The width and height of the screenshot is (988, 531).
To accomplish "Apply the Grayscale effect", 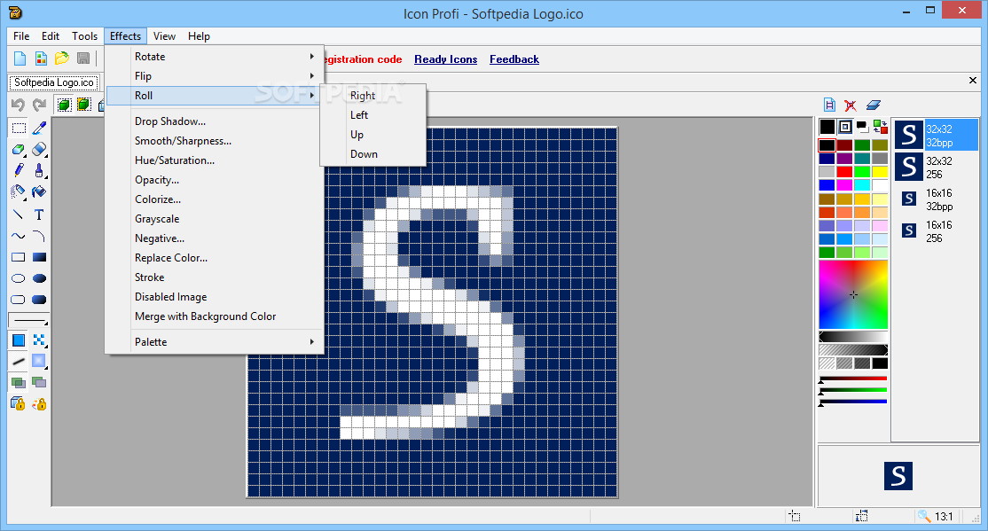I will (x=215, y=219).
